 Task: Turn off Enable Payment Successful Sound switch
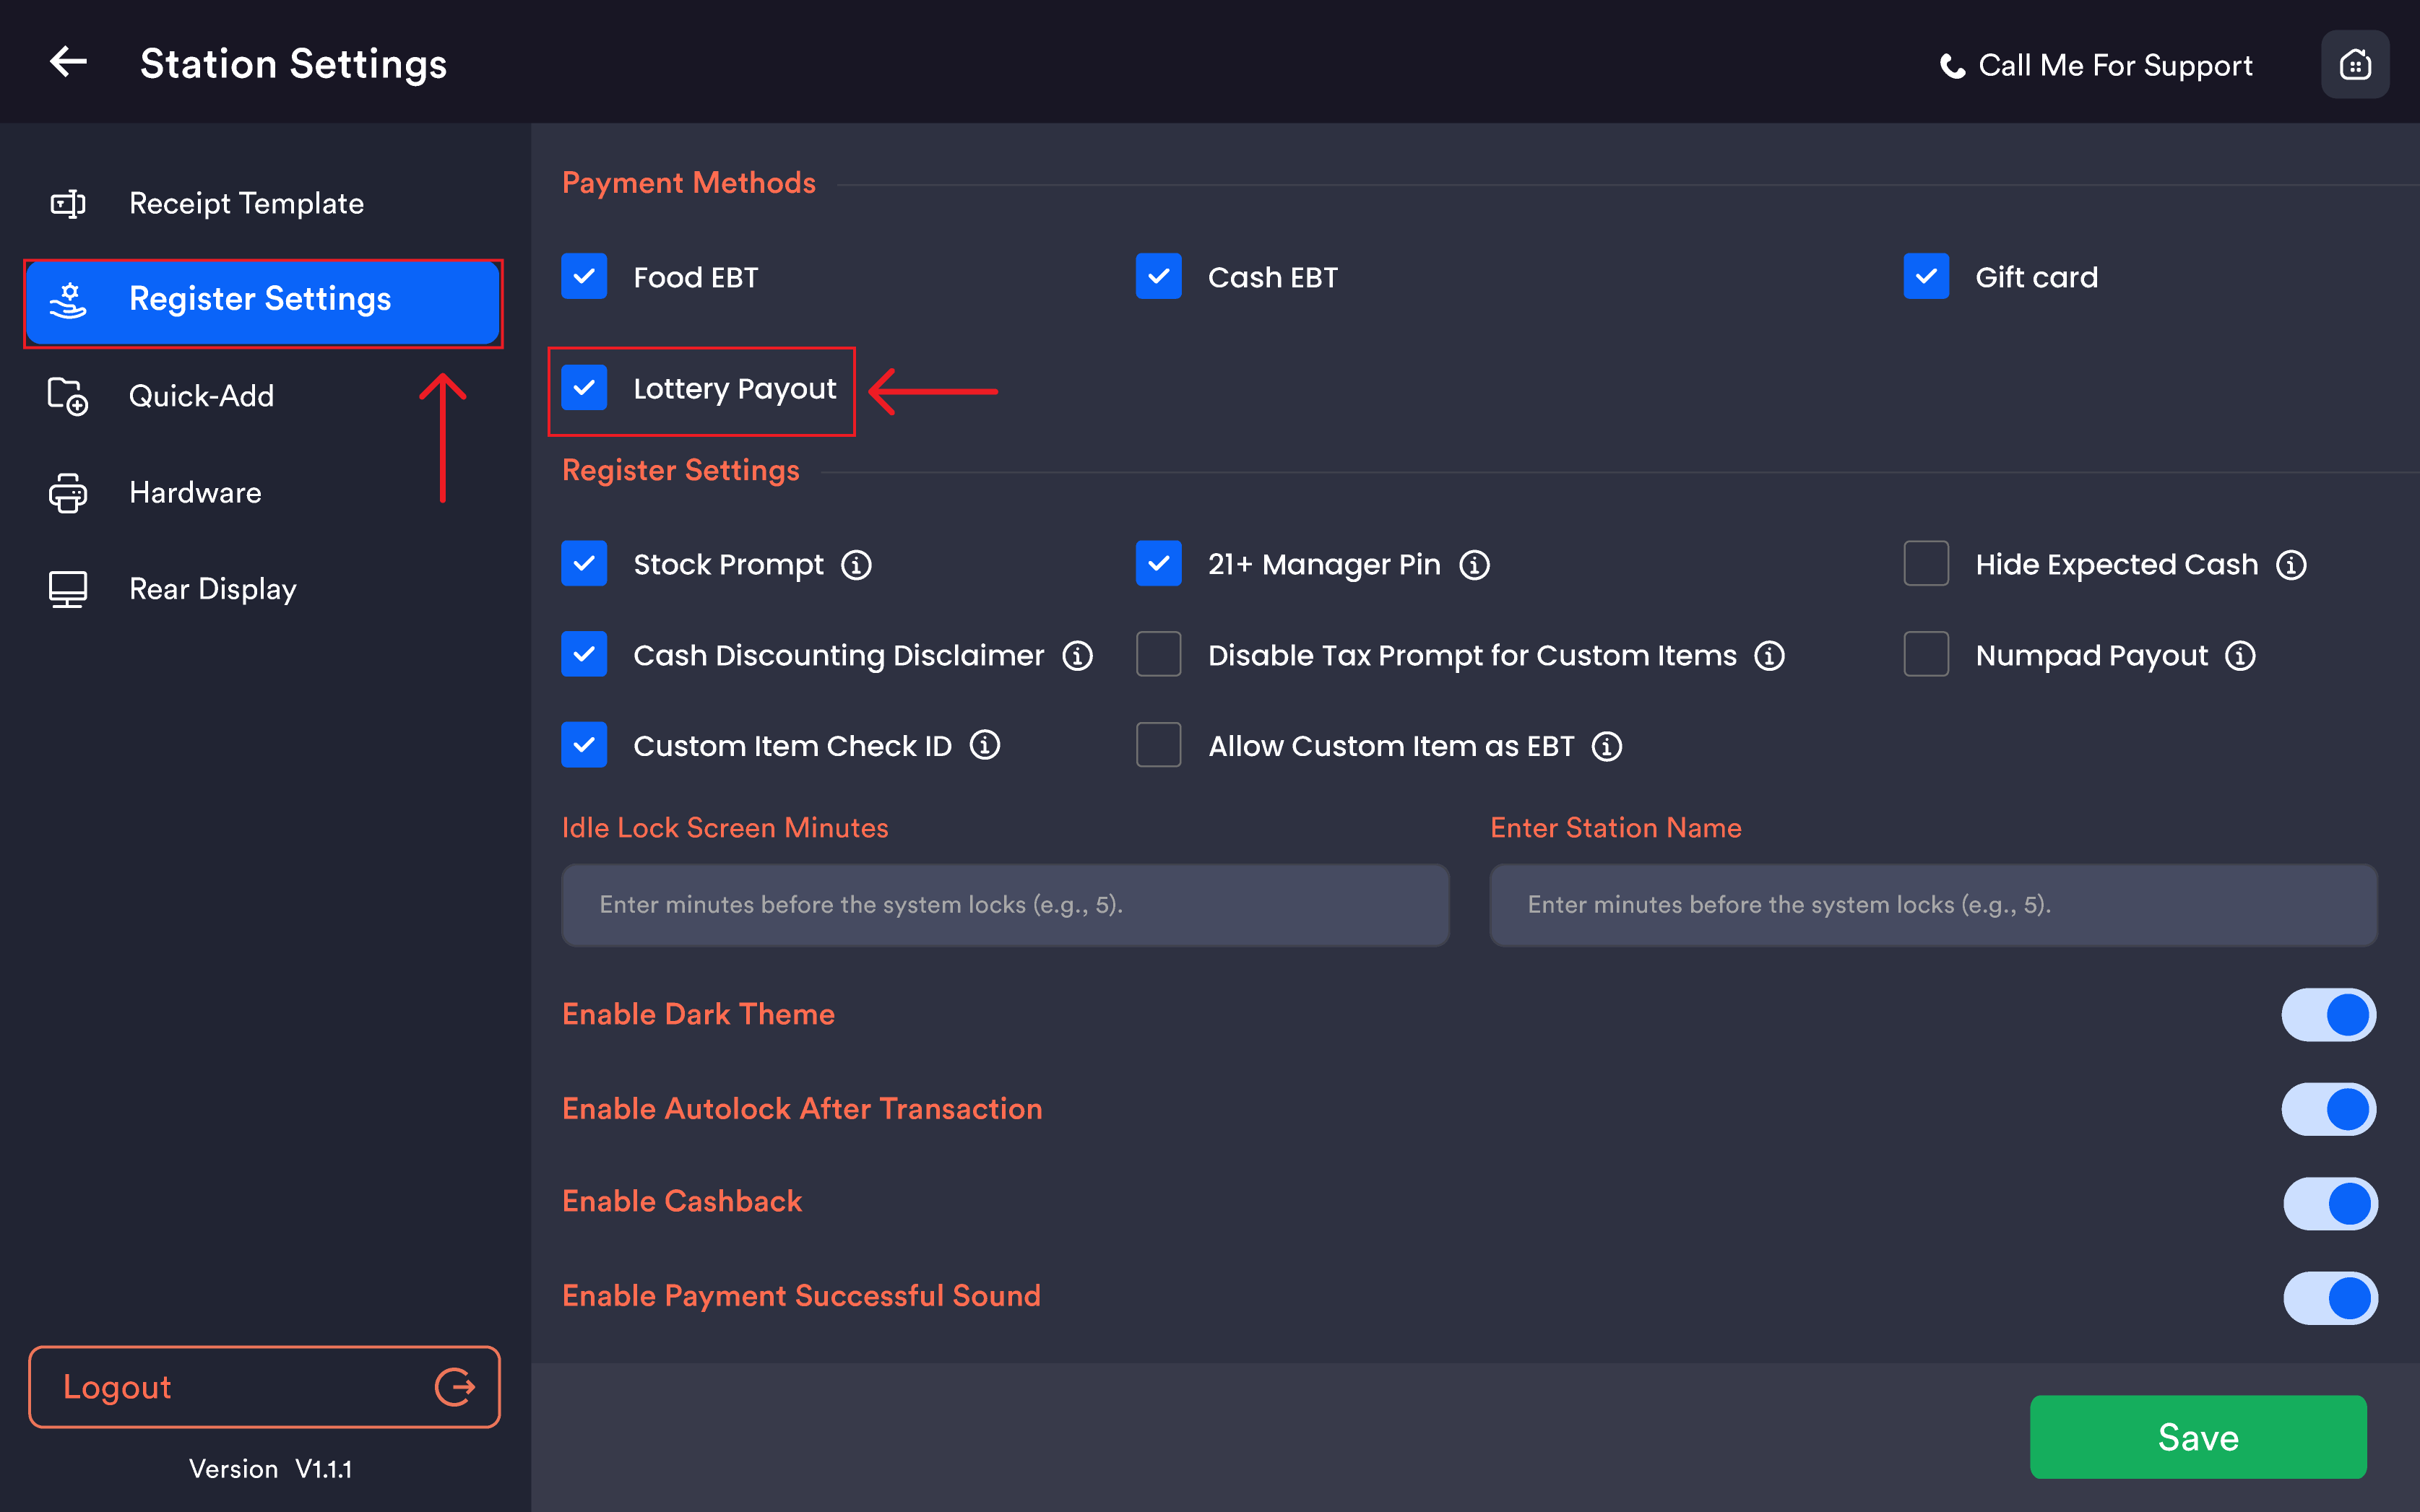point(2330,1298)
